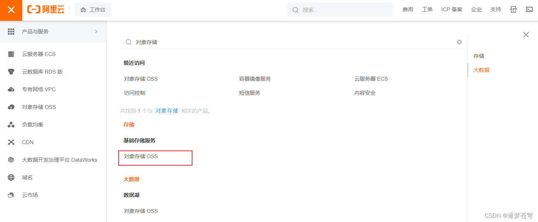This screenshot has height=222, width=538.
Task: Click the top search box 搜索...
Action: [340, 10]
